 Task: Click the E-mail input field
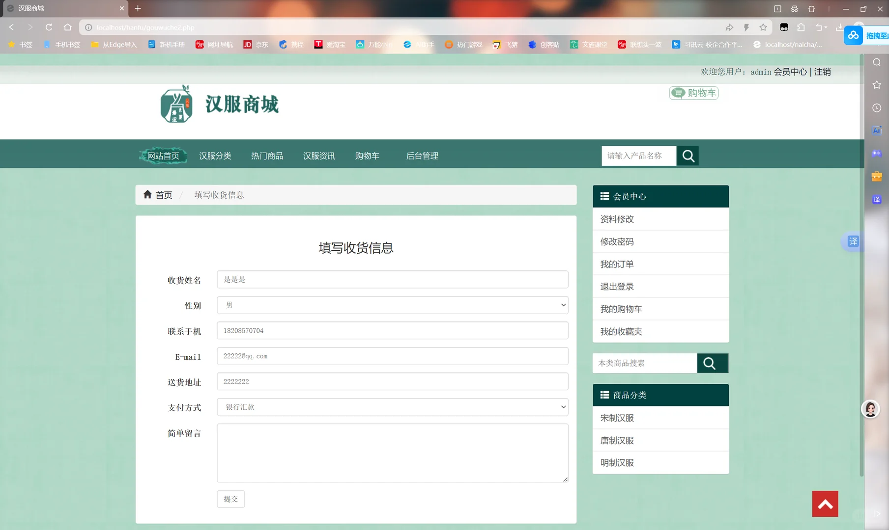click(393, 356)
